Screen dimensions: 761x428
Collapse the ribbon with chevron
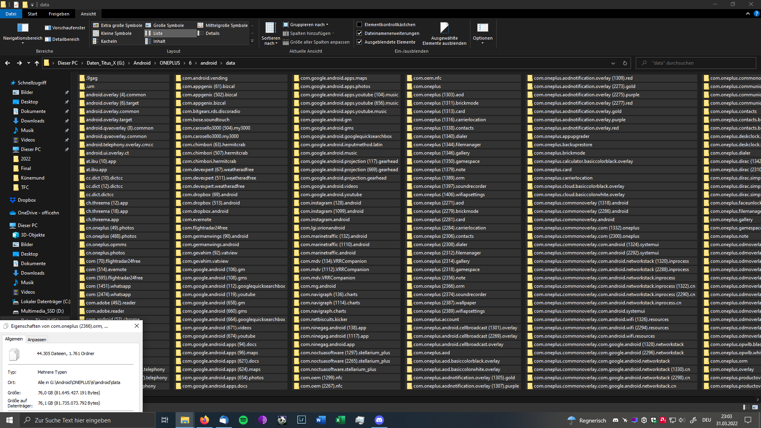(x=748, y=13)
